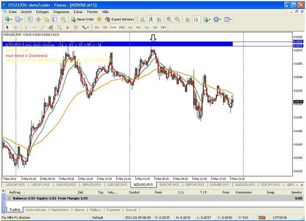Viewport: 306px width, 221px height.
Task: Open the Data Window crosshair icon
Action: (x=38, y=20)
